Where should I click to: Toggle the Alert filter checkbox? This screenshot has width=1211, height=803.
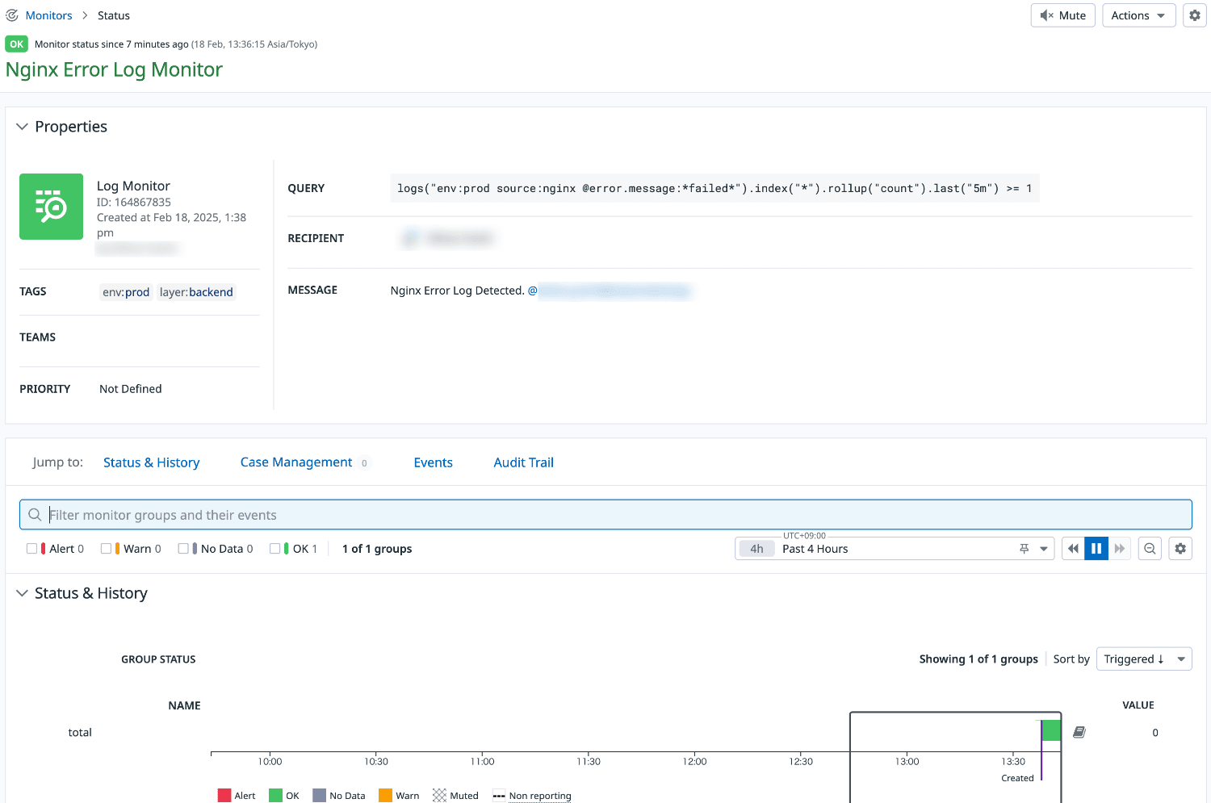click(x=31, y=549)
